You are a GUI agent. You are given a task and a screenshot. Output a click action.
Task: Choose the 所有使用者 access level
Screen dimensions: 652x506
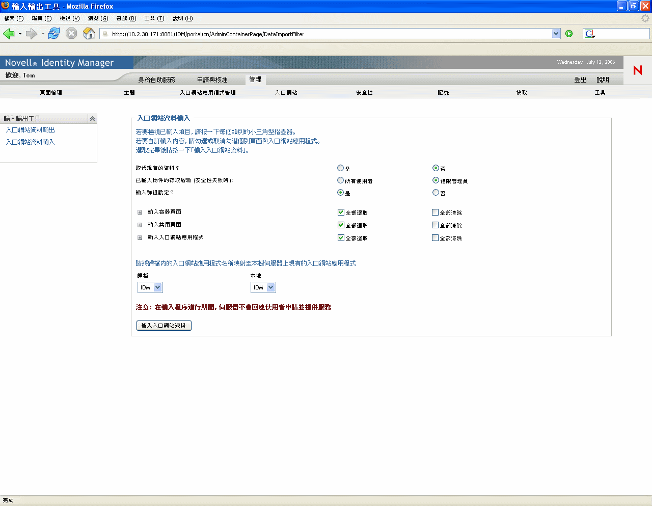340,180
